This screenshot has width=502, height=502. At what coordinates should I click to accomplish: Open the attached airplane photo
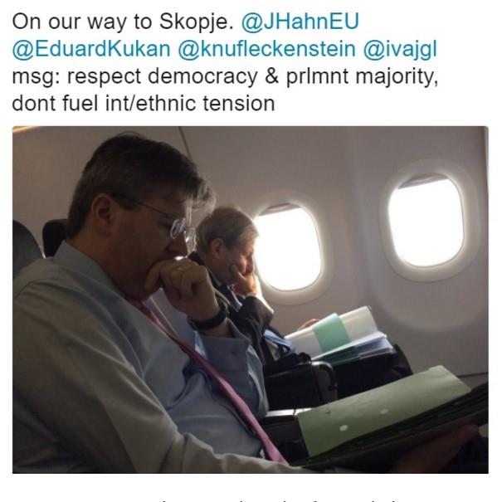click(251, 300)
